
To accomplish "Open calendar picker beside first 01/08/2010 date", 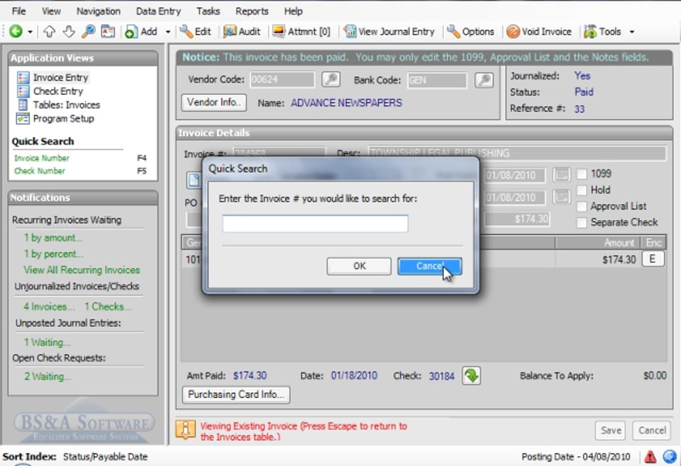I will point(561,174).
